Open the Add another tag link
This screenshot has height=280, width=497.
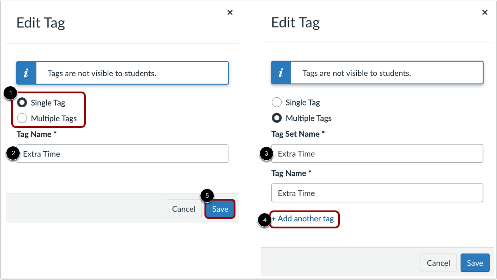(304, 219)
